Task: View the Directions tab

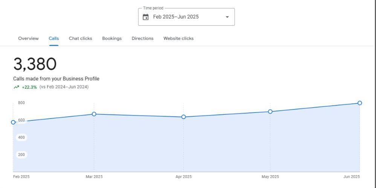Action: (142, 39)
